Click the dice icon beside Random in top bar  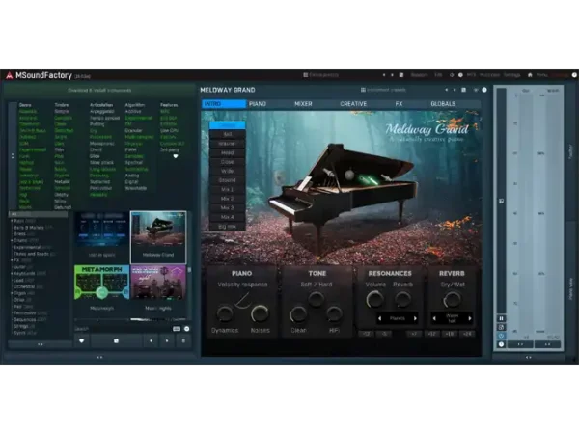(x=401, y=75)
